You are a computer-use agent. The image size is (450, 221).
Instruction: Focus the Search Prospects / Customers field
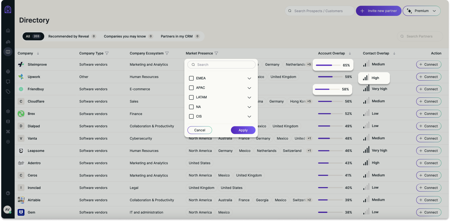pyautogui.click(x=320, y=11)
